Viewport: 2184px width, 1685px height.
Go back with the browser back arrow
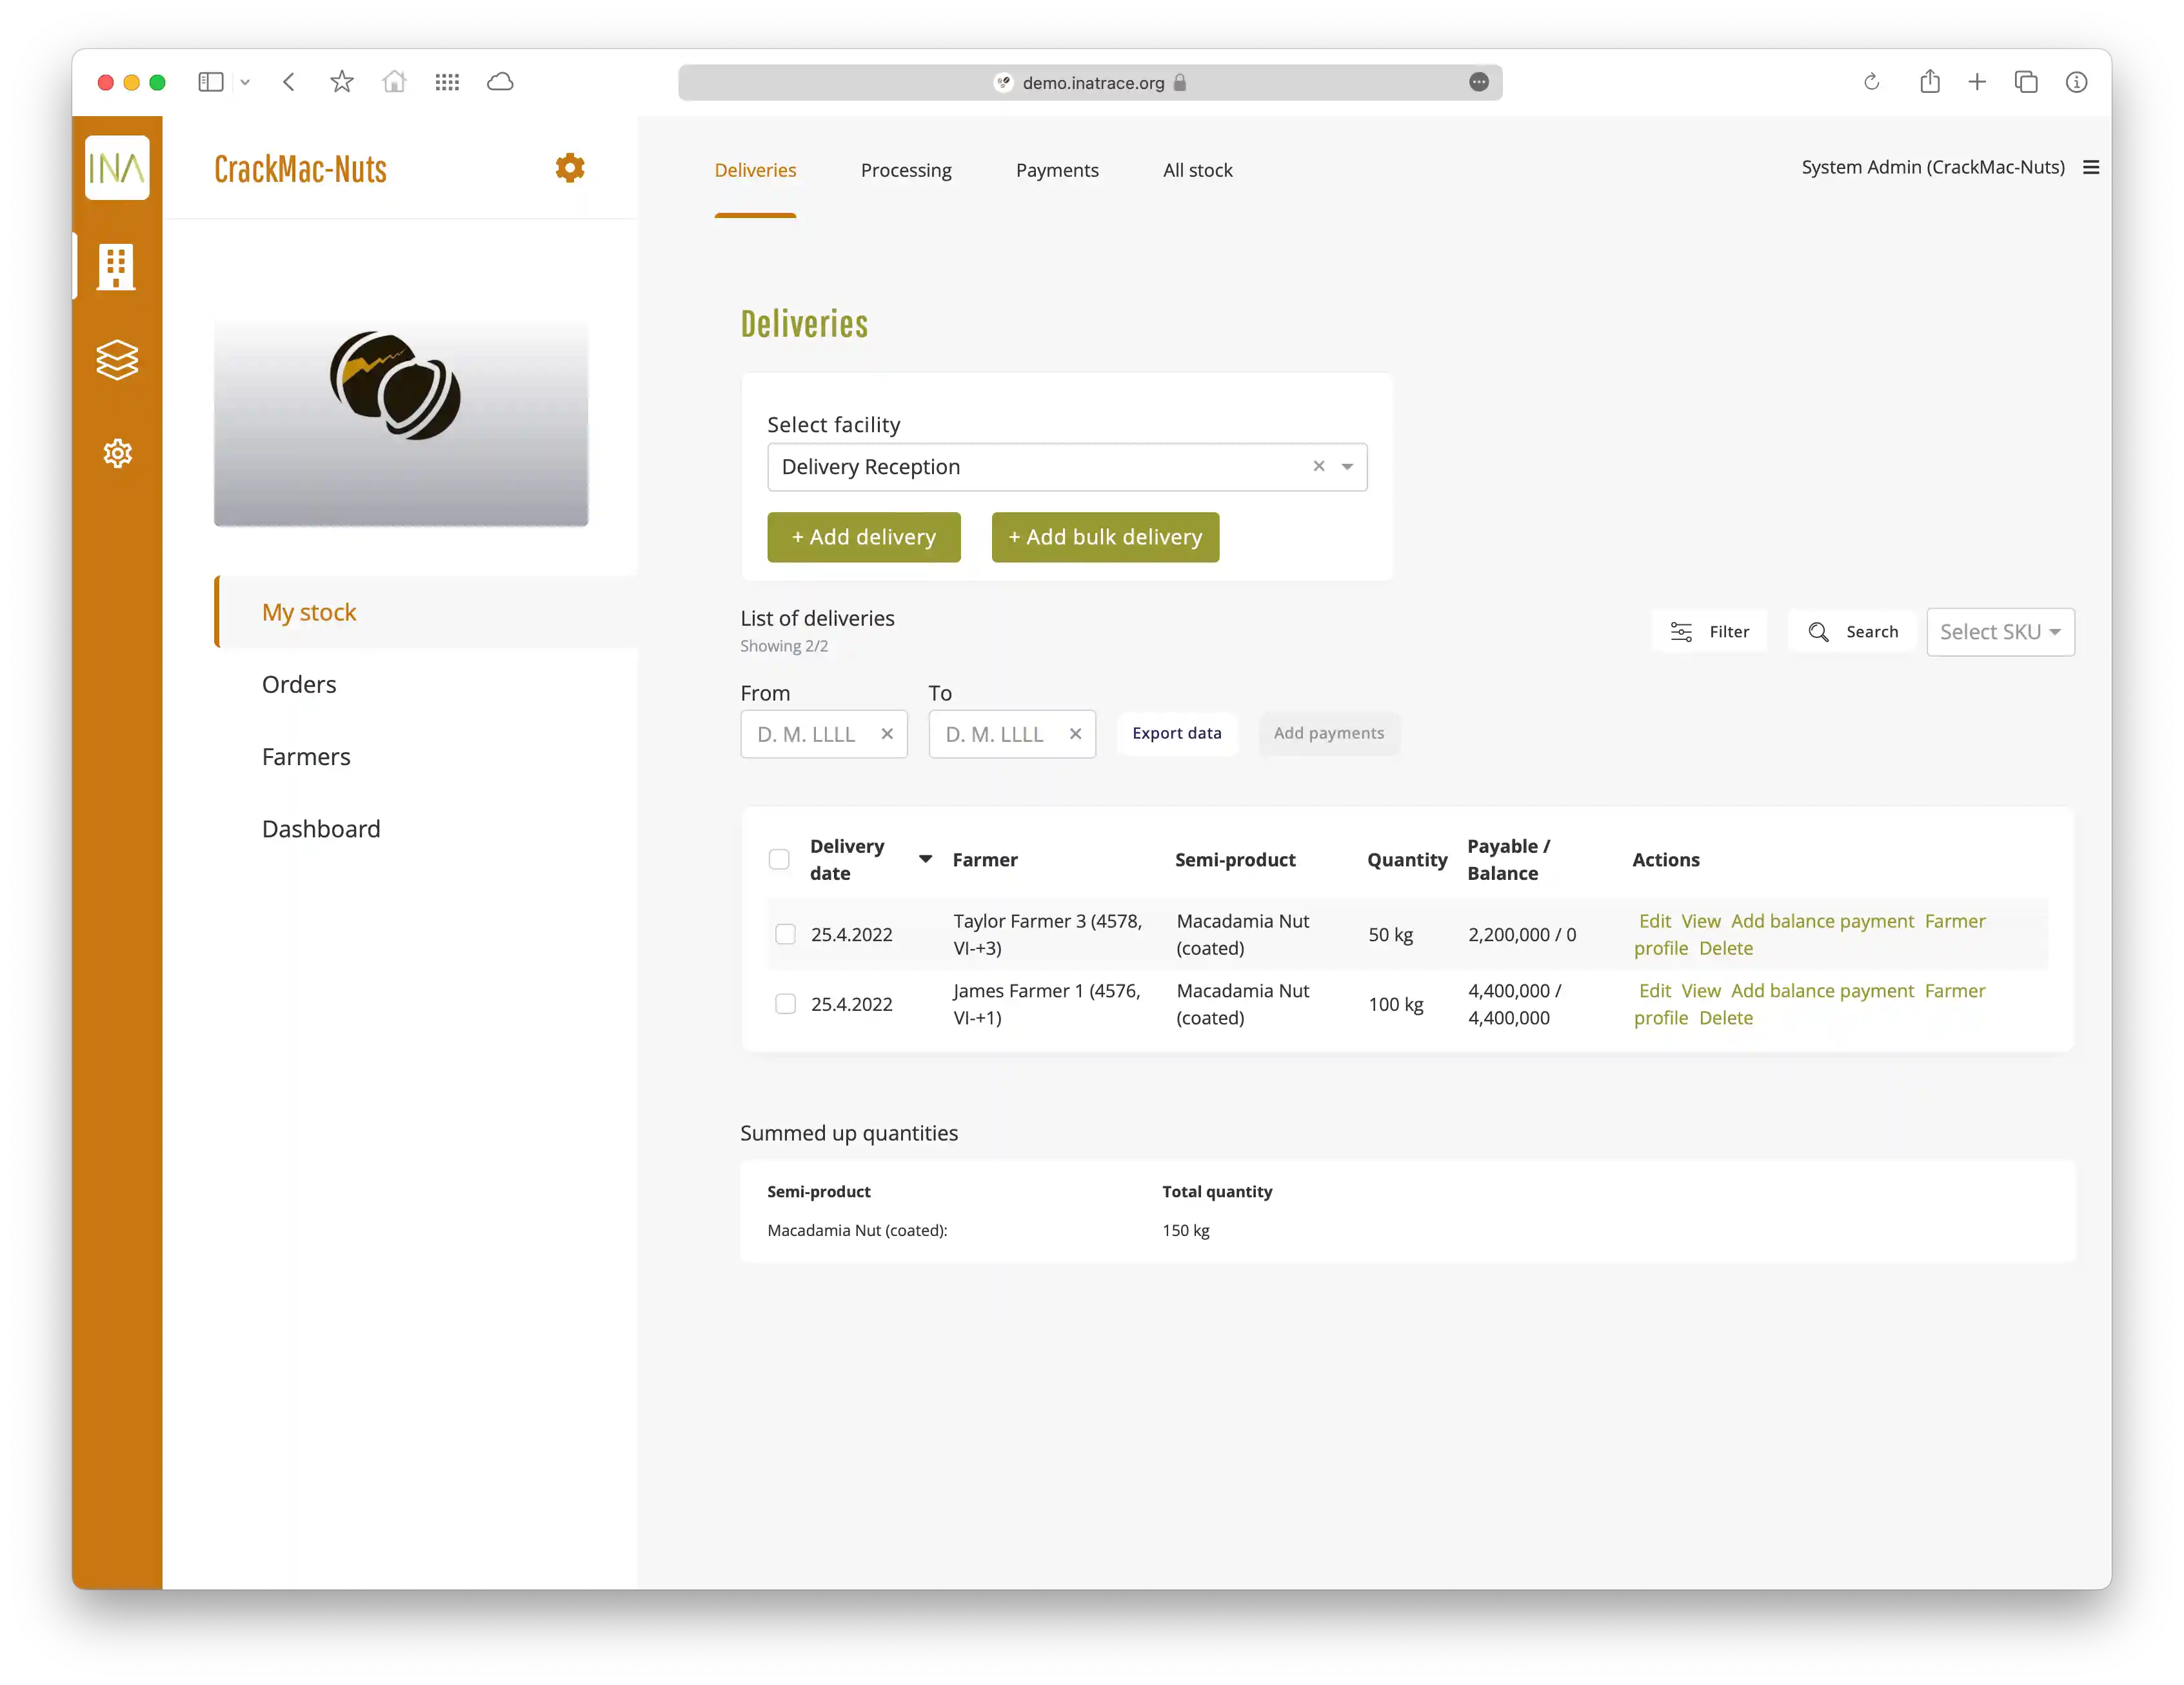pos(289,82)
